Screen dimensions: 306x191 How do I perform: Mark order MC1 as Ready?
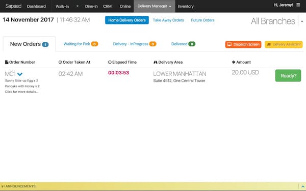click(288, 75)
